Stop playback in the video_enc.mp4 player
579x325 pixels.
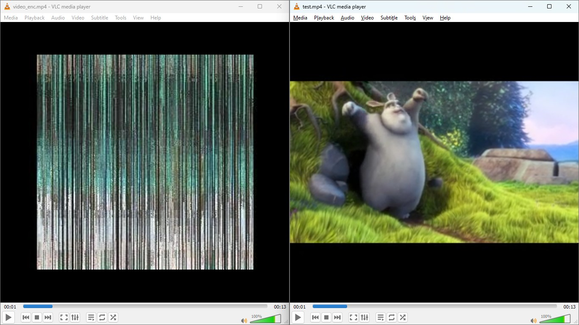point(37,317)
